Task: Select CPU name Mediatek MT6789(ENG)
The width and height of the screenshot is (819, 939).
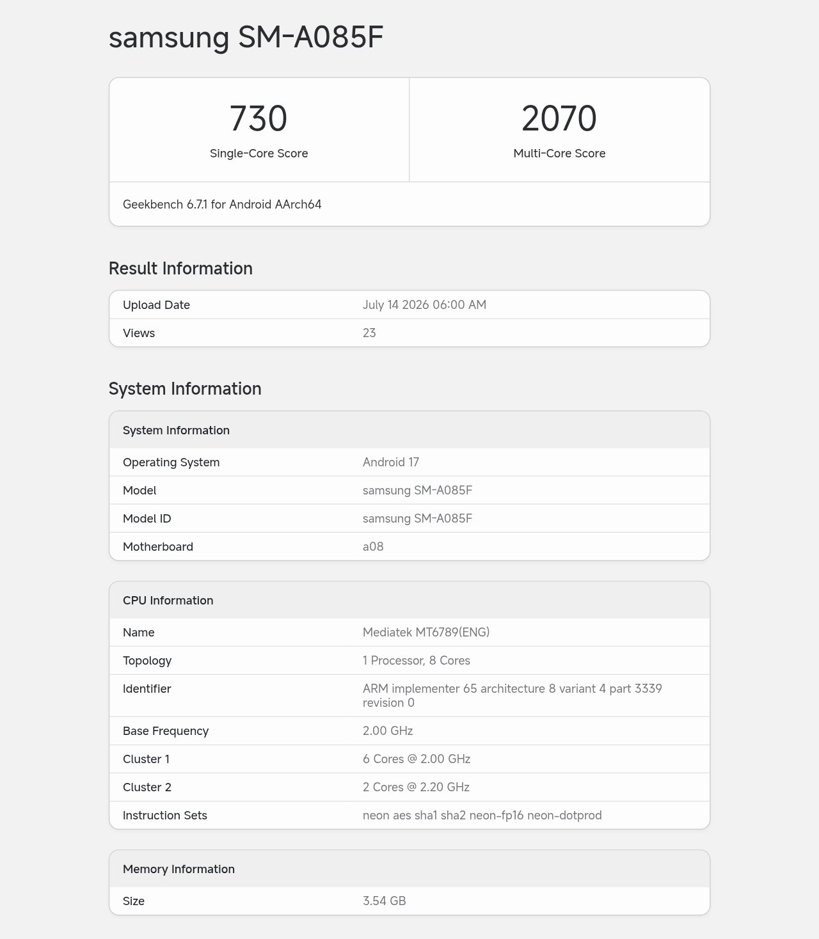Action: point(426,633)
